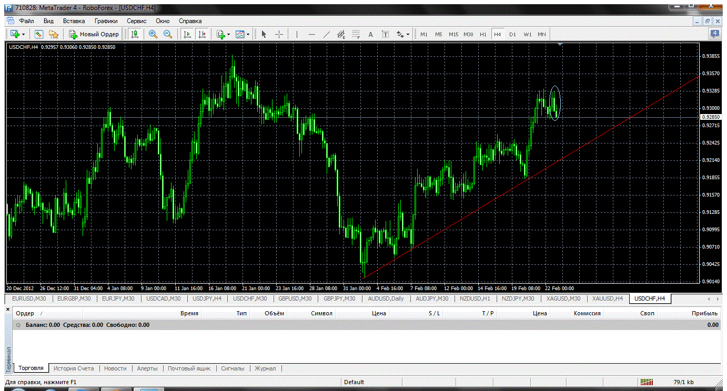Open the История Счета terminal tab
The image size is (727, 391).
74,368
